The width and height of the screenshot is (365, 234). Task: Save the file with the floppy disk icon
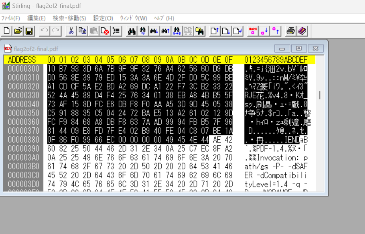tap(29, 31)
